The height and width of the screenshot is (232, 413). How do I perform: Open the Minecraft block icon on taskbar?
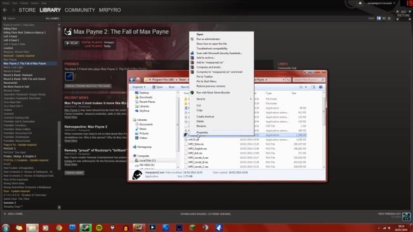(x=192, y=227)
